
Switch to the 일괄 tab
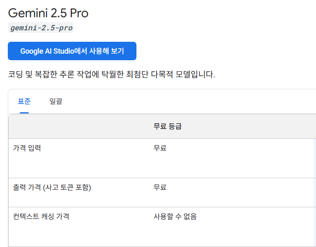[x=55, y=101]
